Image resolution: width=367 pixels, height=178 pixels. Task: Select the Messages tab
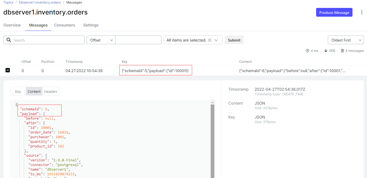(x=38, y=25)
